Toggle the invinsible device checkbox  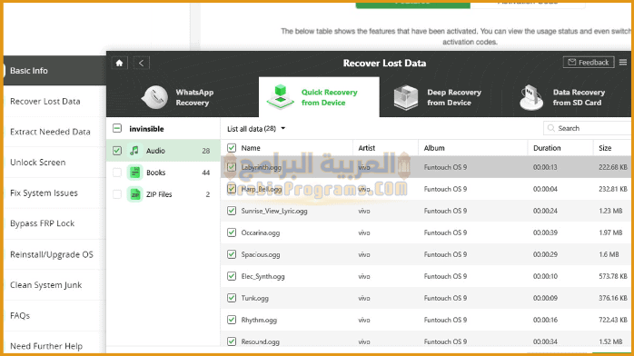pos(117,128)
